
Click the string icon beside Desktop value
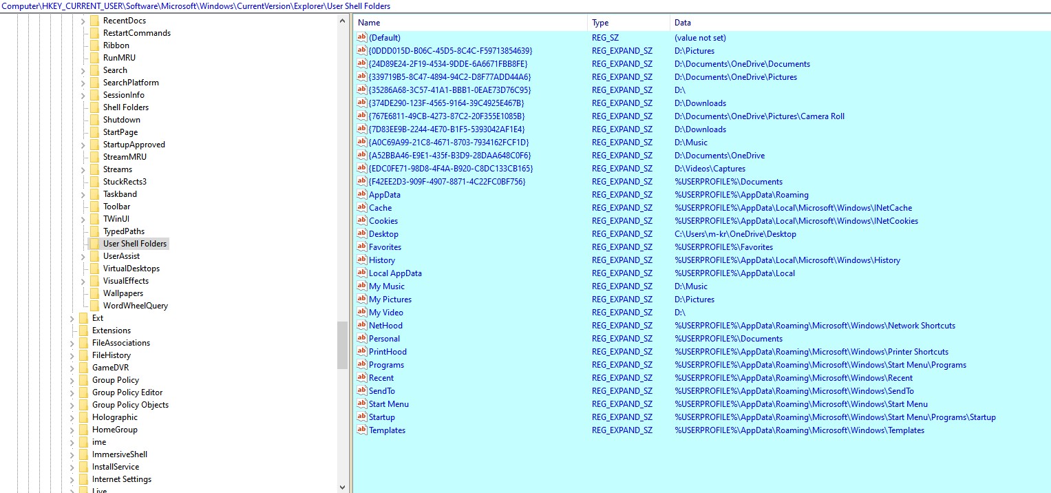point(362,234)
